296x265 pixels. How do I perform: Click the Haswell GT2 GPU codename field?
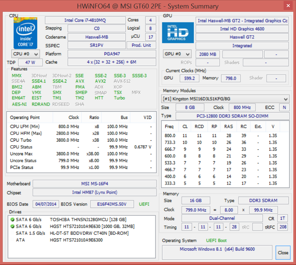(242, 37)
